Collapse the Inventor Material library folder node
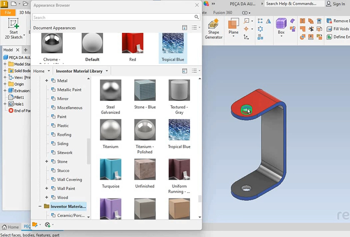This screenshot has width=350, height=237. point(40,206)
